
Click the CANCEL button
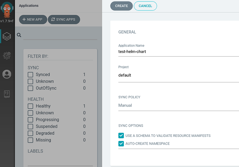(145, 6)
